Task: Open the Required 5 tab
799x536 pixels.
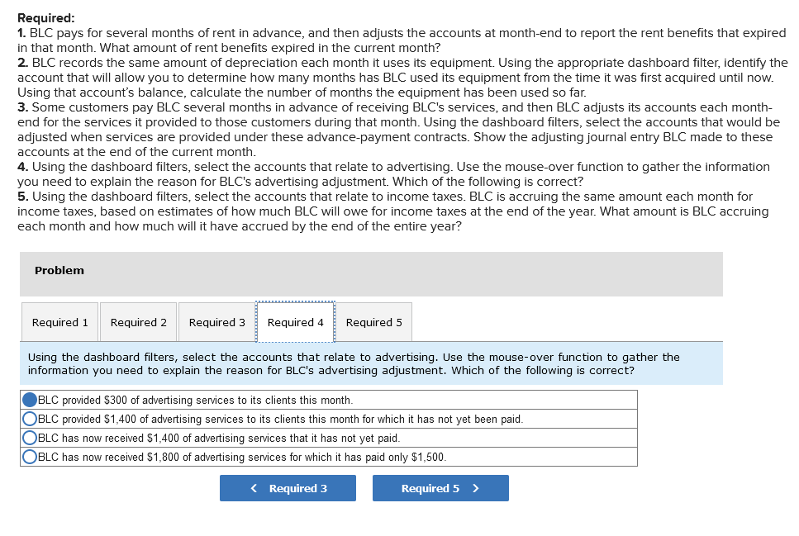Action: tap(373, 322)
